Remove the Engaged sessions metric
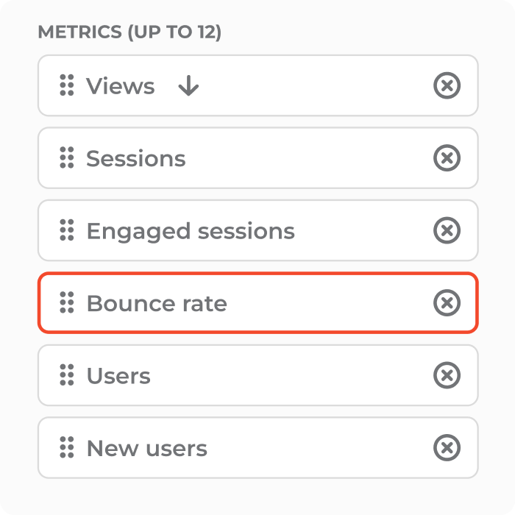 tap(447, 230)
